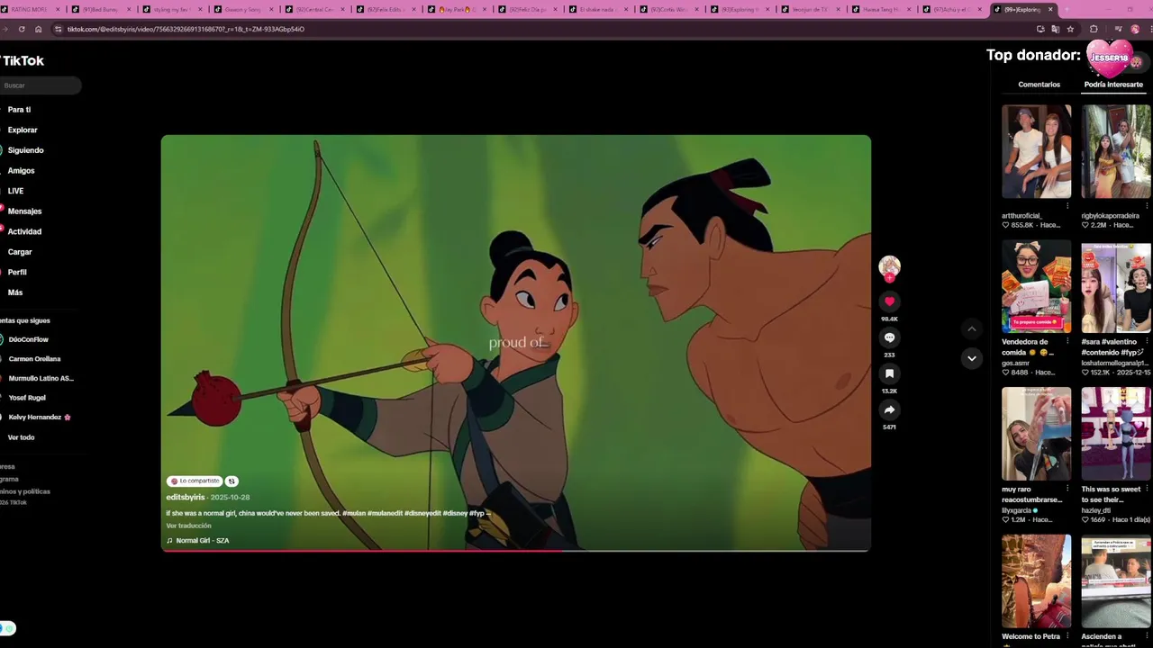Image resolution: width=1153 pixels, height=648 pixels.
Task: Switch to the Jay Park browser tab
Action: point(457,9)
